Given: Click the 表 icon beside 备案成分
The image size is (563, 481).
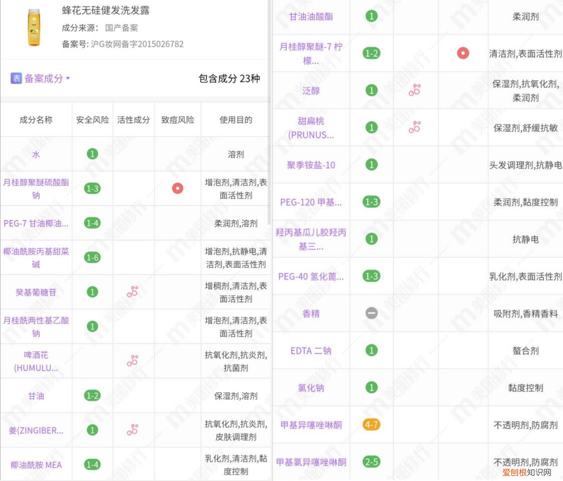Looking at the screenshot, I should [x=17, y=78].
